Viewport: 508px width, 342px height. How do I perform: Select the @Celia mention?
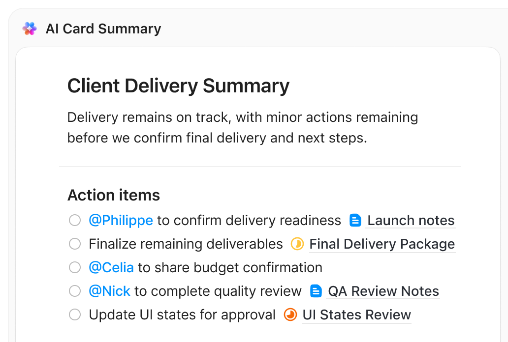point(111,267)
